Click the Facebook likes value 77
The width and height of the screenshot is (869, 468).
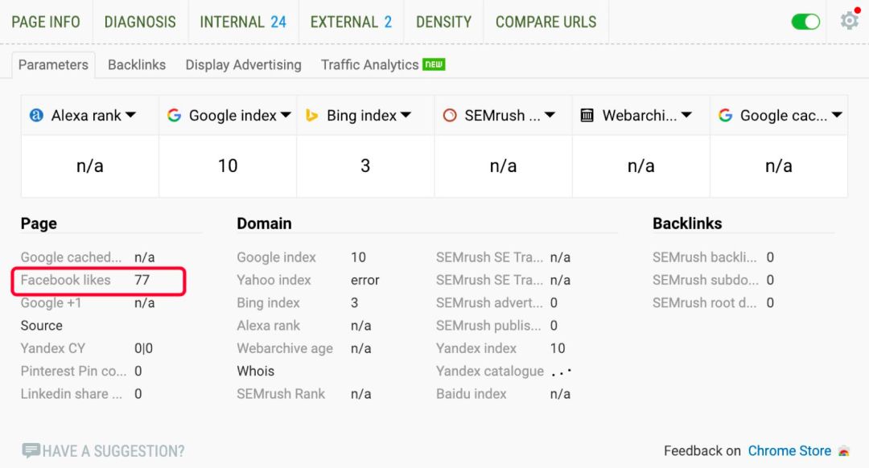click(142, 280)
